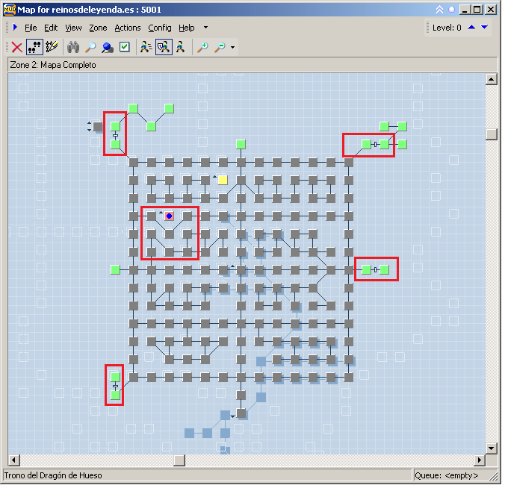505x491 pixels.
Task: Open the Config menu
Action: tap(159, 28)
